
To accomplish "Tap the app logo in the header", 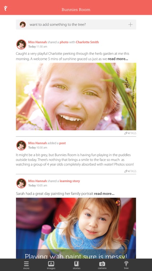I will (6, 8).
